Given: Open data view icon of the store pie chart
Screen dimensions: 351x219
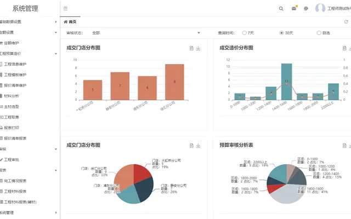Looking at the screenshot, I should tap(191, 146).
